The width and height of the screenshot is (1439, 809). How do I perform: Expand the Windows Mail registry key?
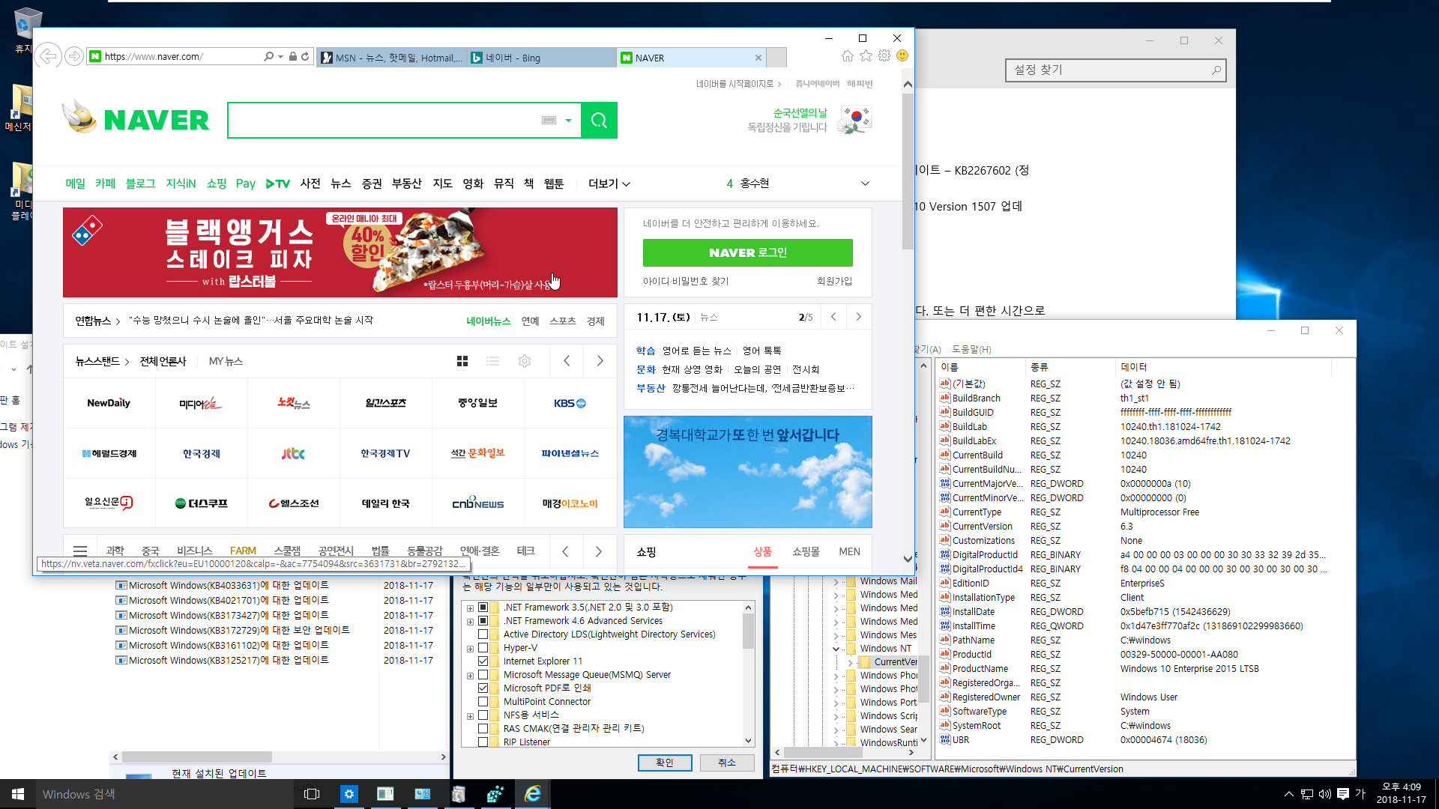[836, 581]
